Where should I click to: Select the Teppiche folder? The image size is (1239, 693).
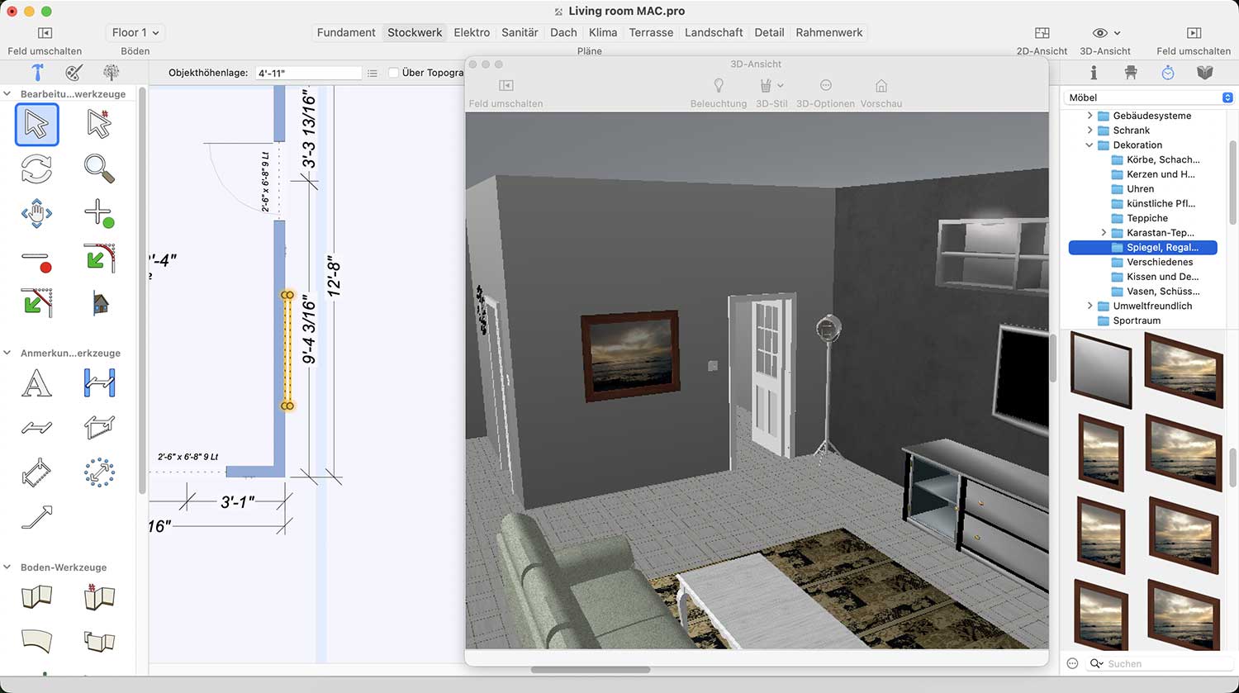pyautogui.click(x=1146, y=218)
